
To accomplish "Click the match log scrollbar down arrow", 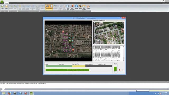I will point(124,61).
